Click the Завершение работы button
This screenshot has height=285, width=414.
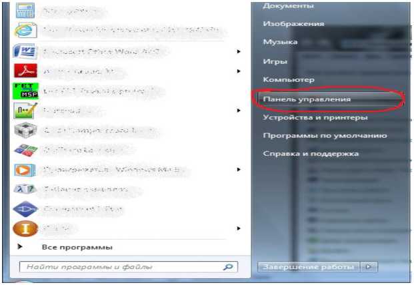coord(309,267)
